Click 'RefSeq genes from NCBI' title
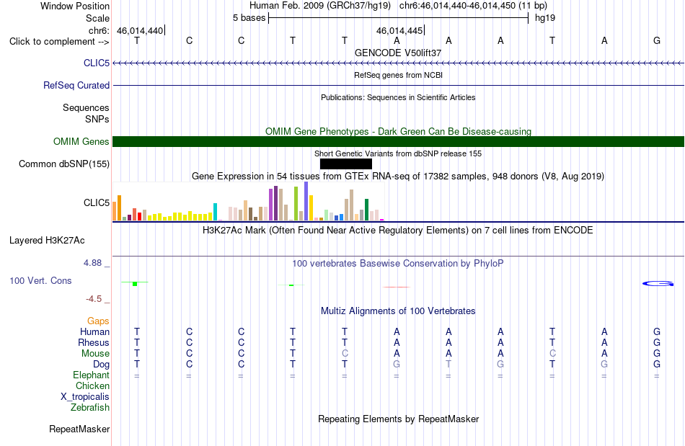The width and height of the screenshot is (685, 446). tap(399, 75)
